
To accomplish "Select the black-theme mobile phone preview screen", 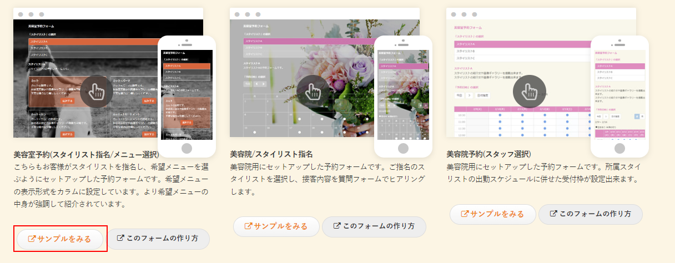I will [187, 94].
